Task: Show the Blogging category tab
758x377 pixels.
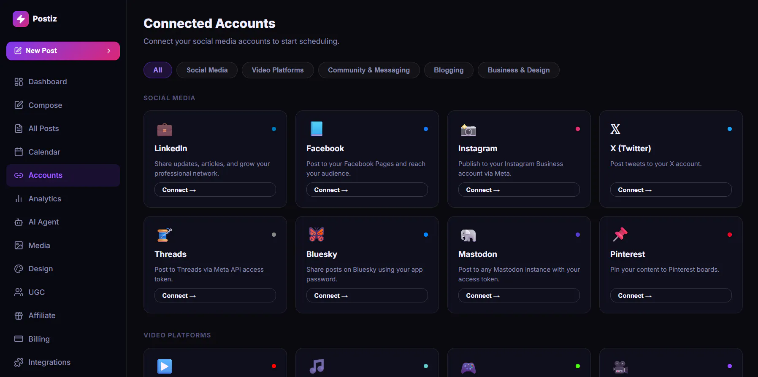Action: tap(449, 70)
